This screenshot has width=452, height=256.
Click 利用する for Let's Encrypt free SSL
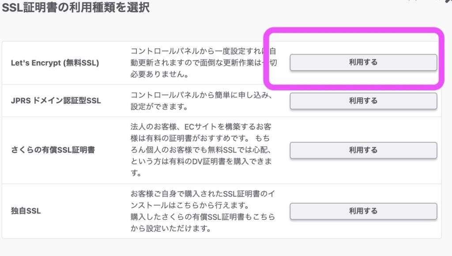[363, 63]
